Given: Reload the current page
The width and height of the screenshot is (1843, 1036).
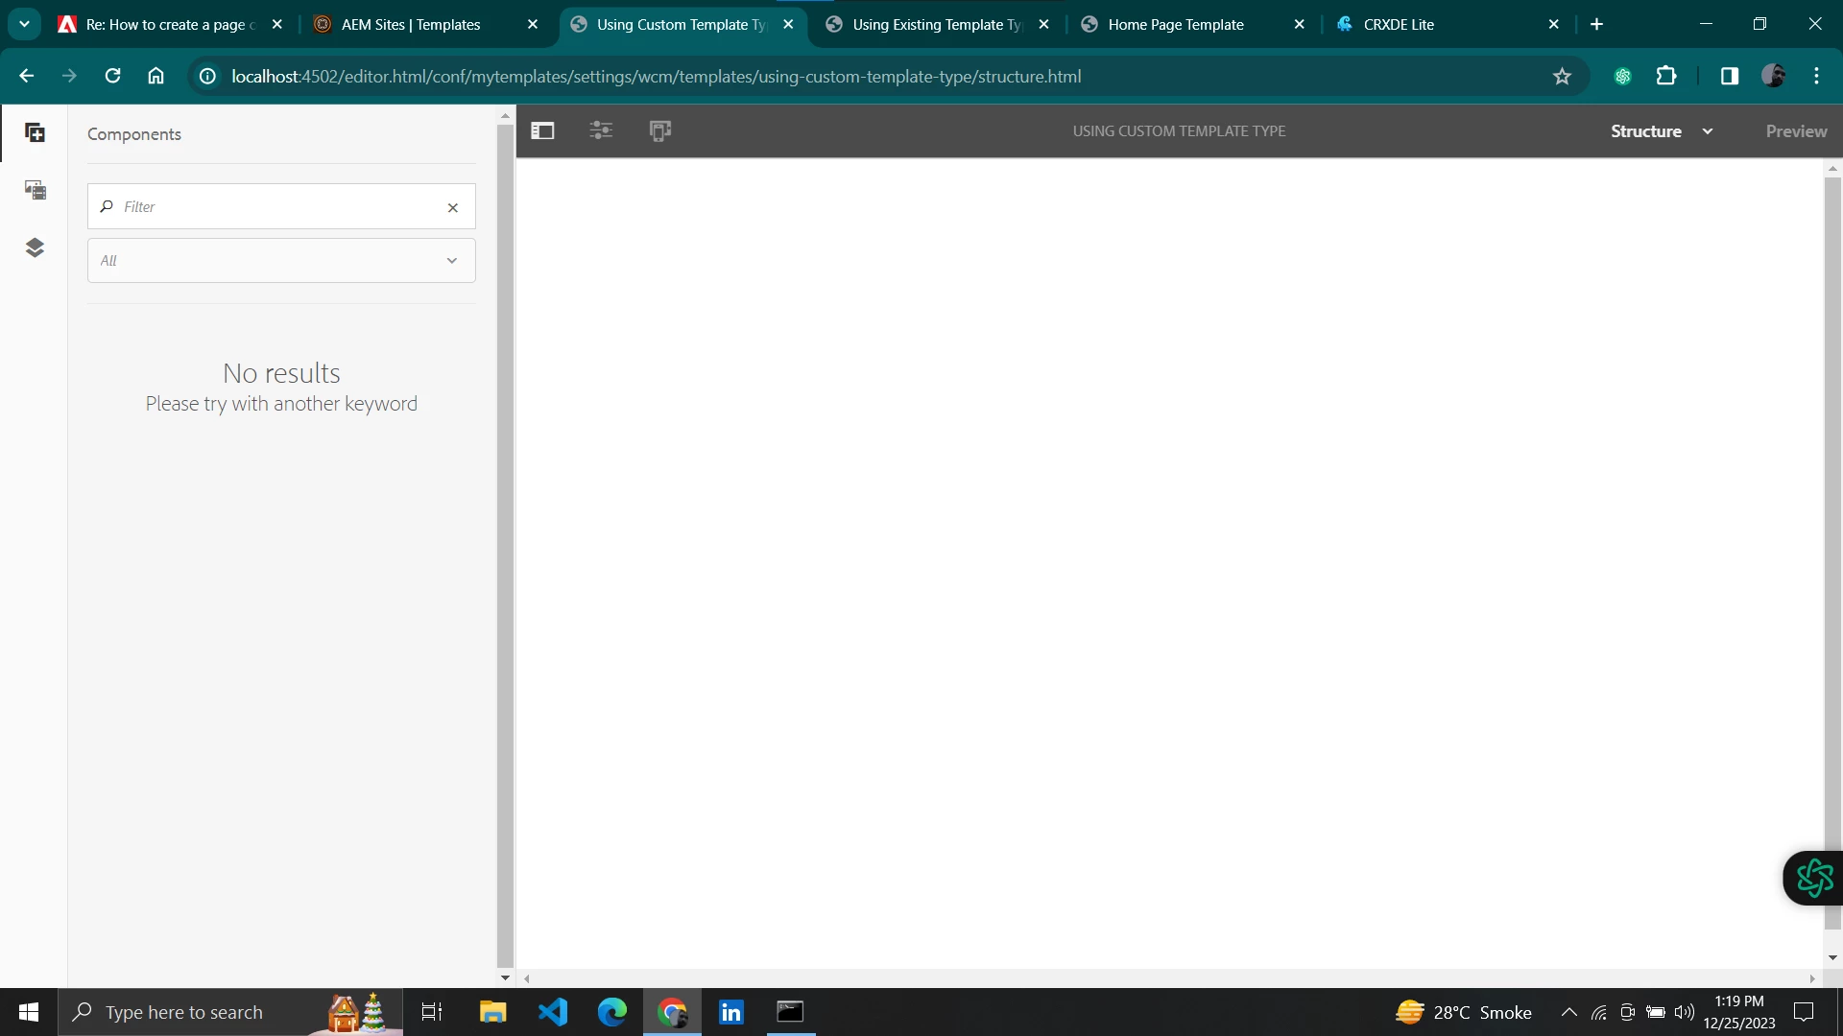Looking at the screenshot, I should 112,77.
